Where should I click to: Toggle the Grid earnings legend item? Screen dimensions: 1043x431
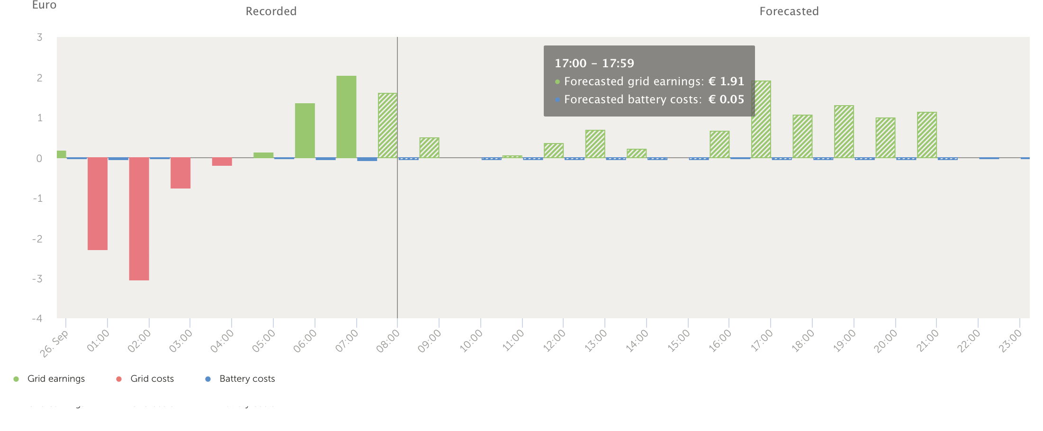click(x=55, y=379)
